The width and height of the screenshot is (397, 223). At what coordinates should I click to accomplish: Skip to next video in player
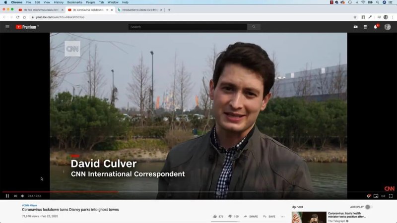click(x=15, y=196)
